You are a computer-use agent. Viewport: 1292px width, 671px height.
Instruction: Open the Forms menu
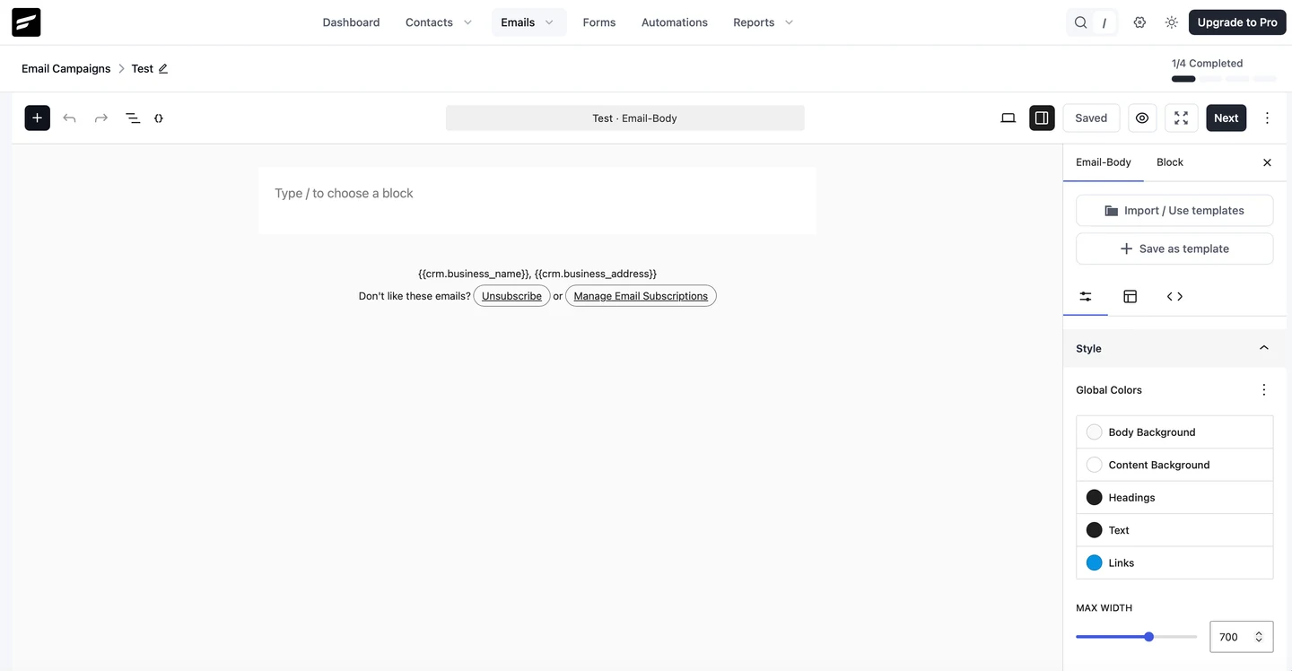pyautogui.click(x=599, y=22)
